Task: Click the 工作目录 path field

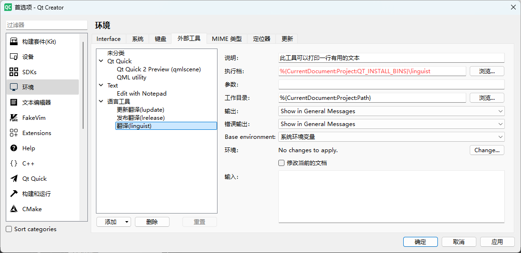Action: pyautogui.click(x=372, y=98)
